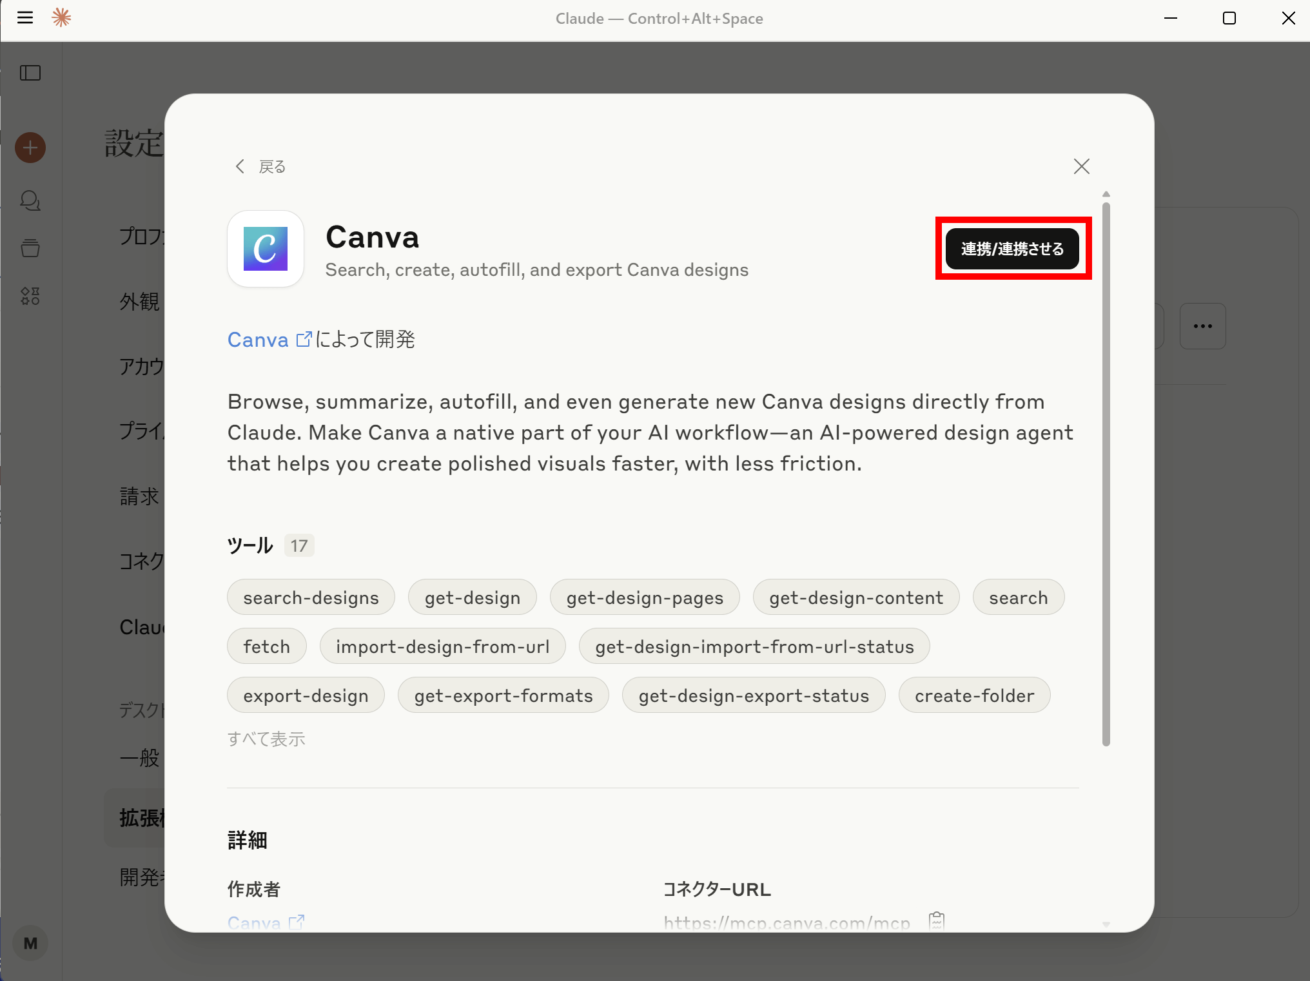Close the Claude application window
This screenshot has height=981, width=1310.
[x=1288, y=18]
